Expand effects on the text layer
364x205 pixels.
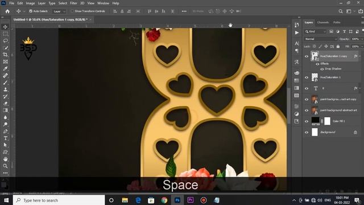coord(360,88)
